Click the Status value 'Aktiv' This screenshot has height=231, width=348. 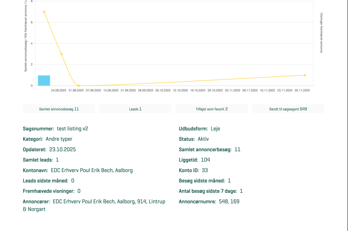point(203,139)
